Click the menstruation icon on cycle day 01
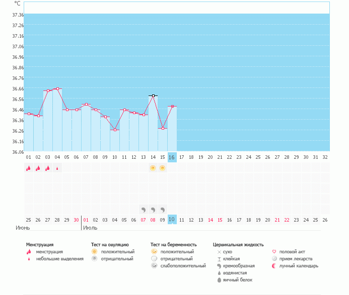 point(28,168)
